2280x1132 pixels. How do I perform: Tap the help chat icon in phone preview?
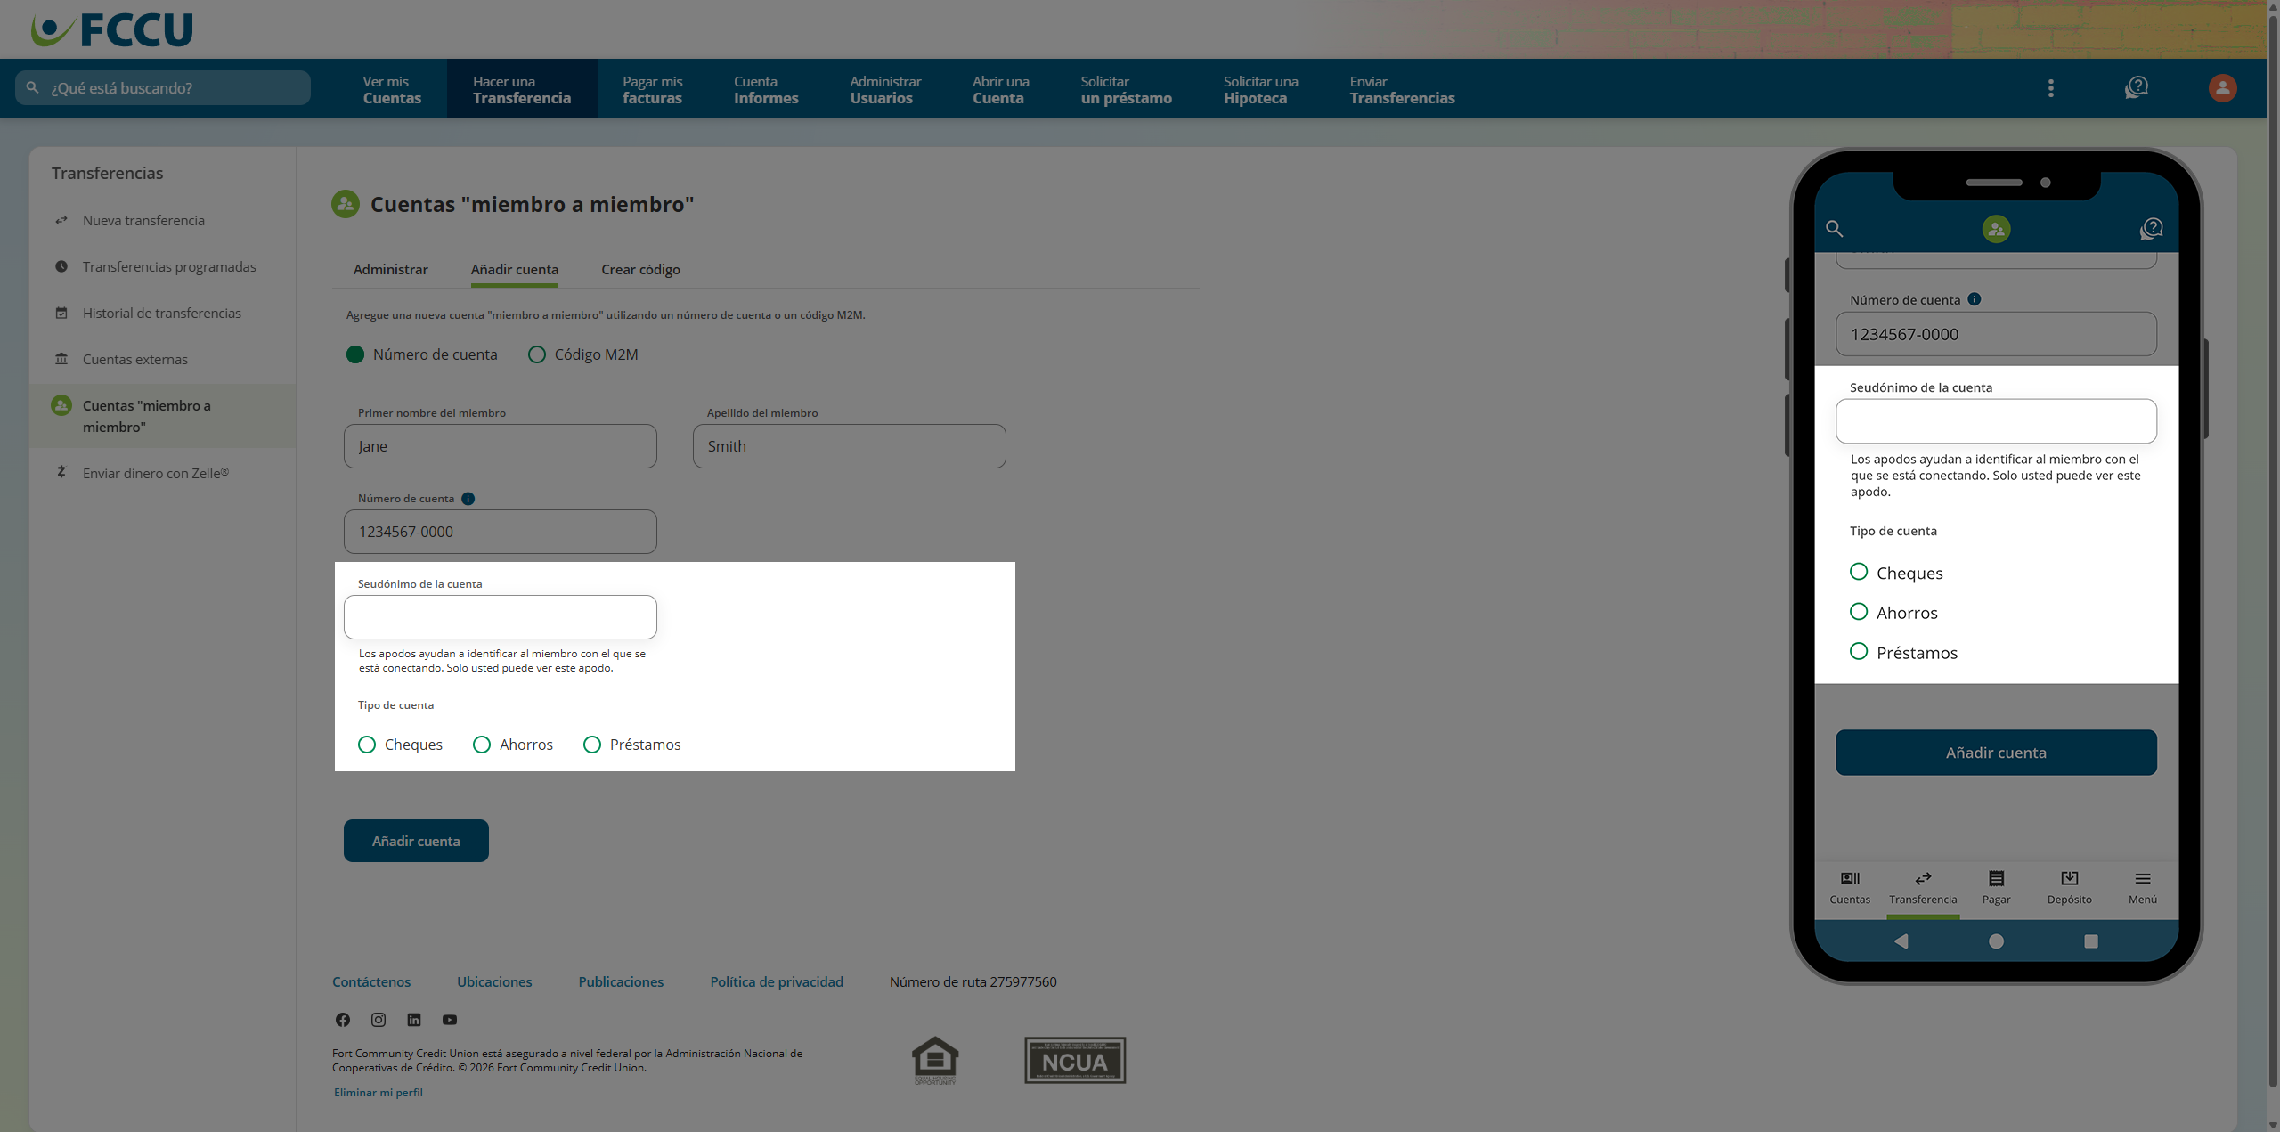[x=2151, y=229]
